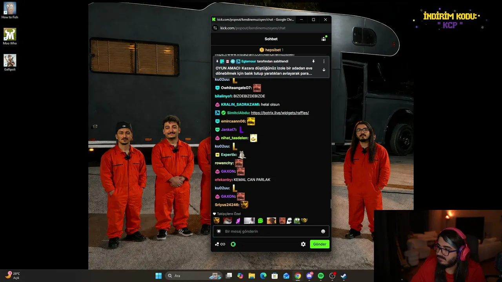Click the kick.com address bar URL
This screenshot has width=502, height=282.
pos(253,28)
